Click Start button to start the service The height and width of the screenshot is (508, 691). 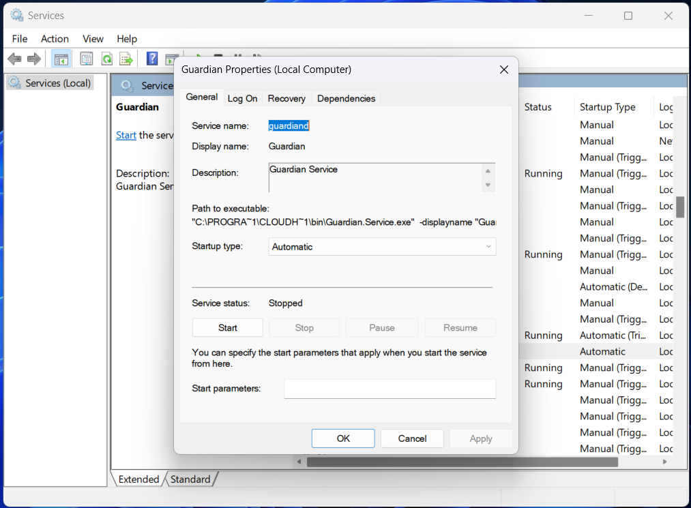227,328
